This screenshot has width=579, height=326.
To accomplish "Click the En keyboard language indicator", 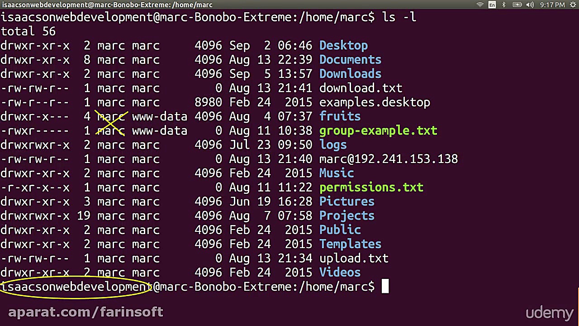I will (x=492, y=5).
